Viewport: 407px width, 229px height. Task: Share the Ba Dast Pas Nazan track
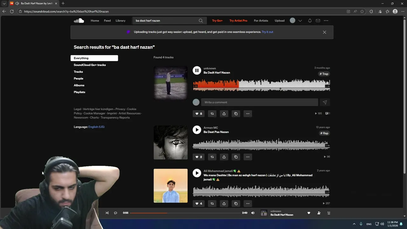(224, 157)
